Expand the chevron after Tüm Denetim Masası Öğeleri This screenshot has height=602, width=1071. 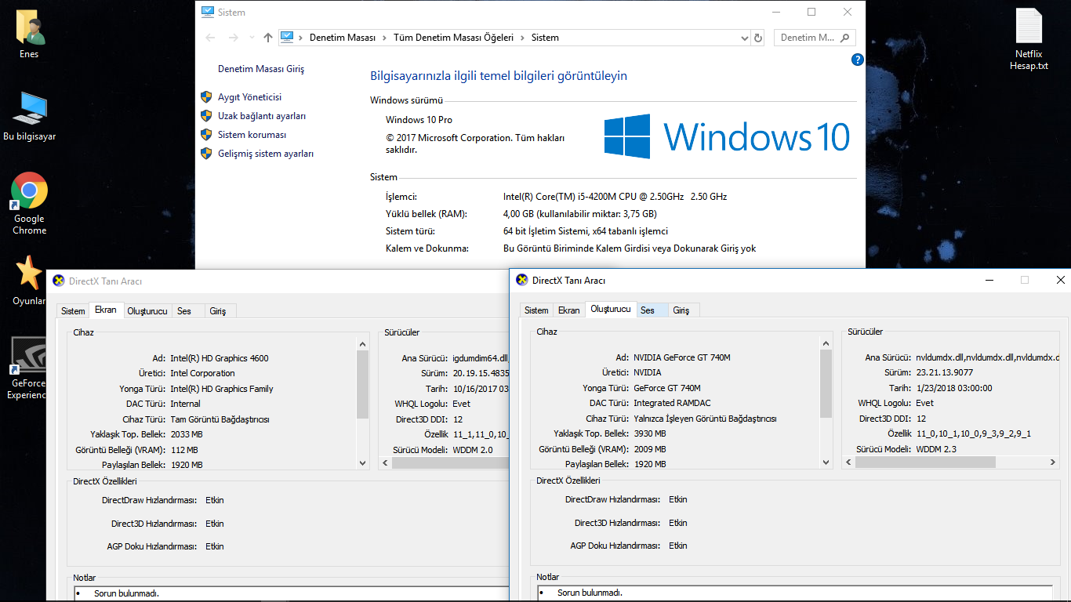point(523,38)
